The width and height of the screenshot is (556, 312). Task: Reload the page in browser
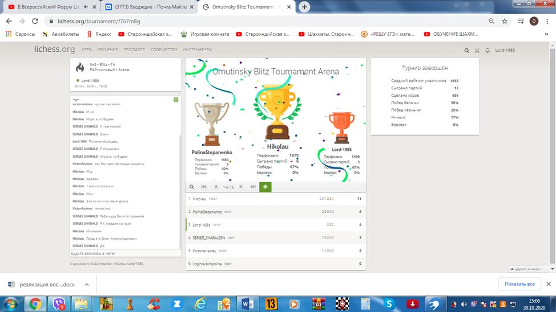click(x=35, y=21)
